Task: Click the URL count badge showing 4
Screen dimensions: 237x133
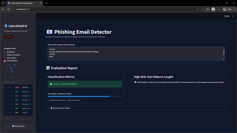Action: [11, 68]
